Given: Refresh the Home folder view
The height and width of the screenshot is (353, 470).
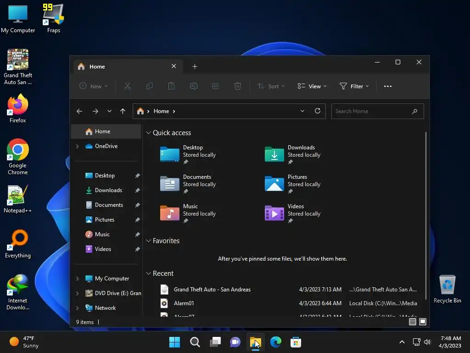Looking at the screenshot, I should (318, 111).
